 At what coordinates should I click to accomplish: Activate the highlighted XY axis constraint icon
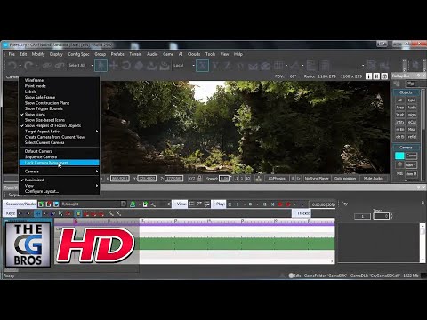point(202,65)
